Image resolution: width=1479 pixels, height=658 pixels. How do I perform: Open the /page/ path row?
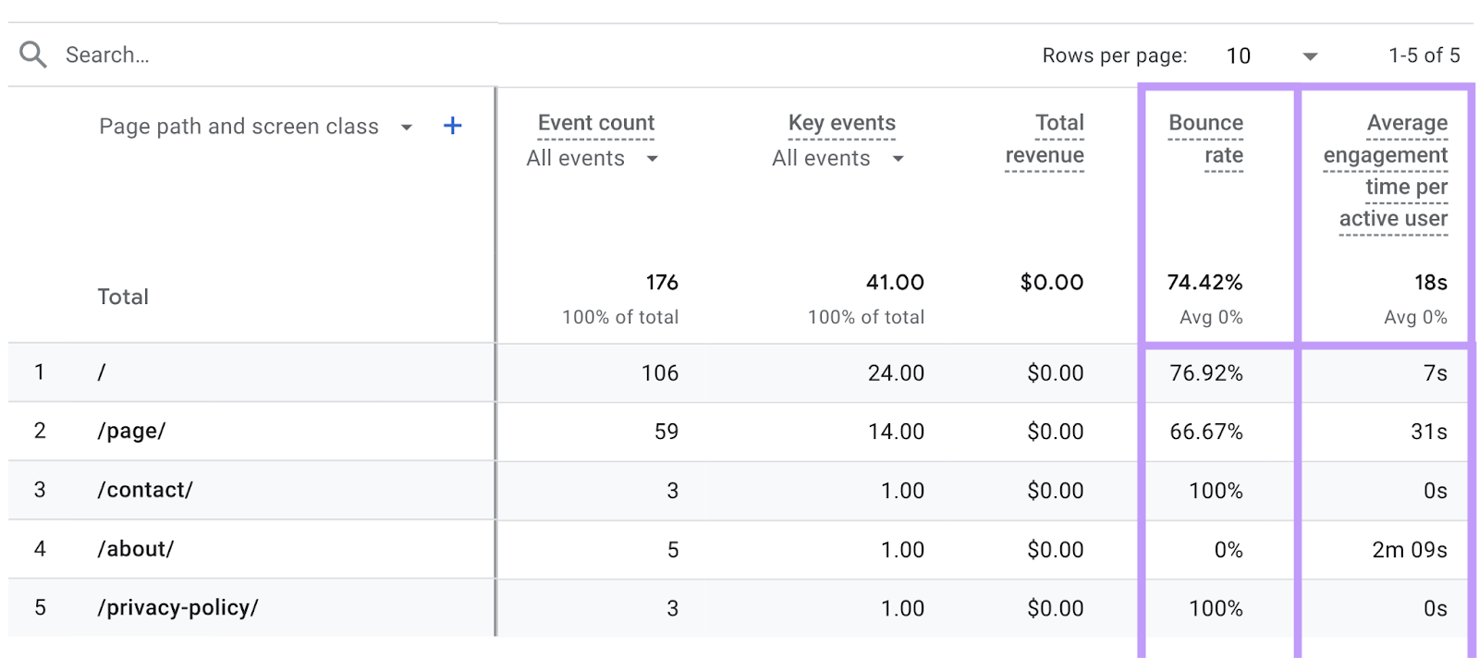131,431
